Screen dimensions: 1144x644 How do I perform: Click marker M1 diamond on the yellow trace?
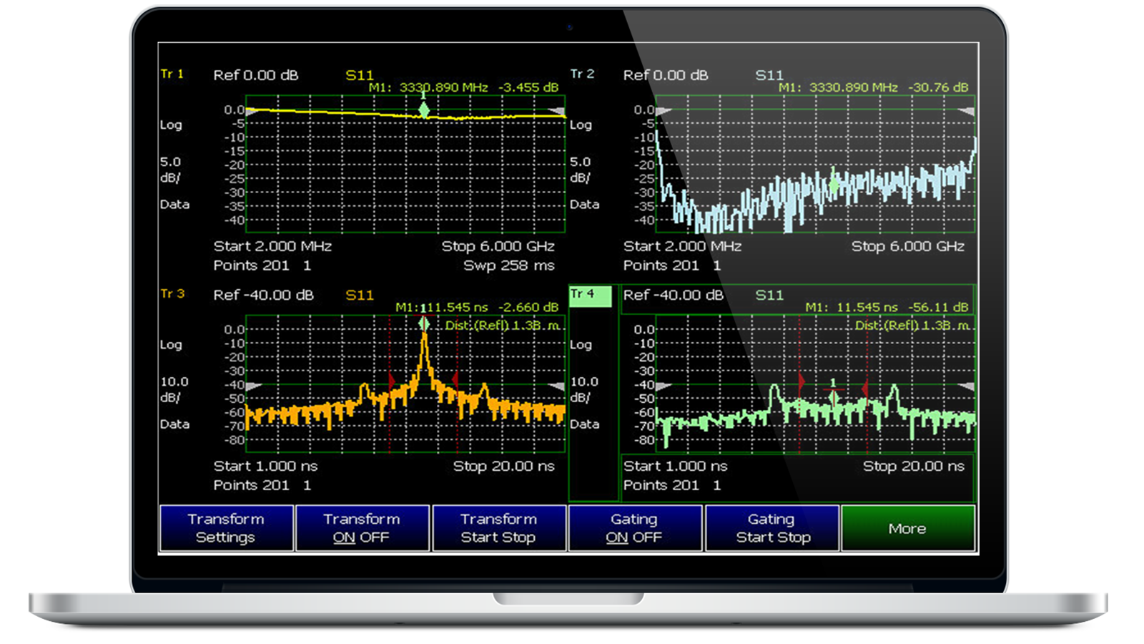click(x=425, y=111)
